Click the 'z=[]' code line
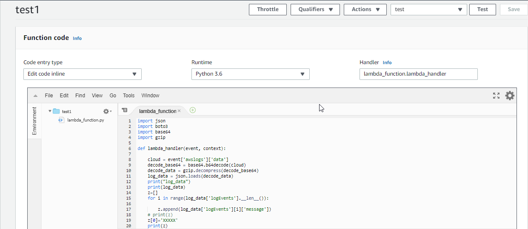 click(153, 192)
